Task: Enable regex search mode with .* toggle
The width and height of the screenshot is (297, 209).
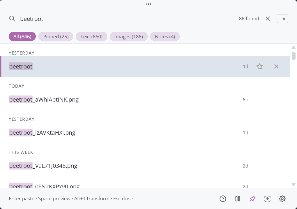Action: click(x=282, y=18)
